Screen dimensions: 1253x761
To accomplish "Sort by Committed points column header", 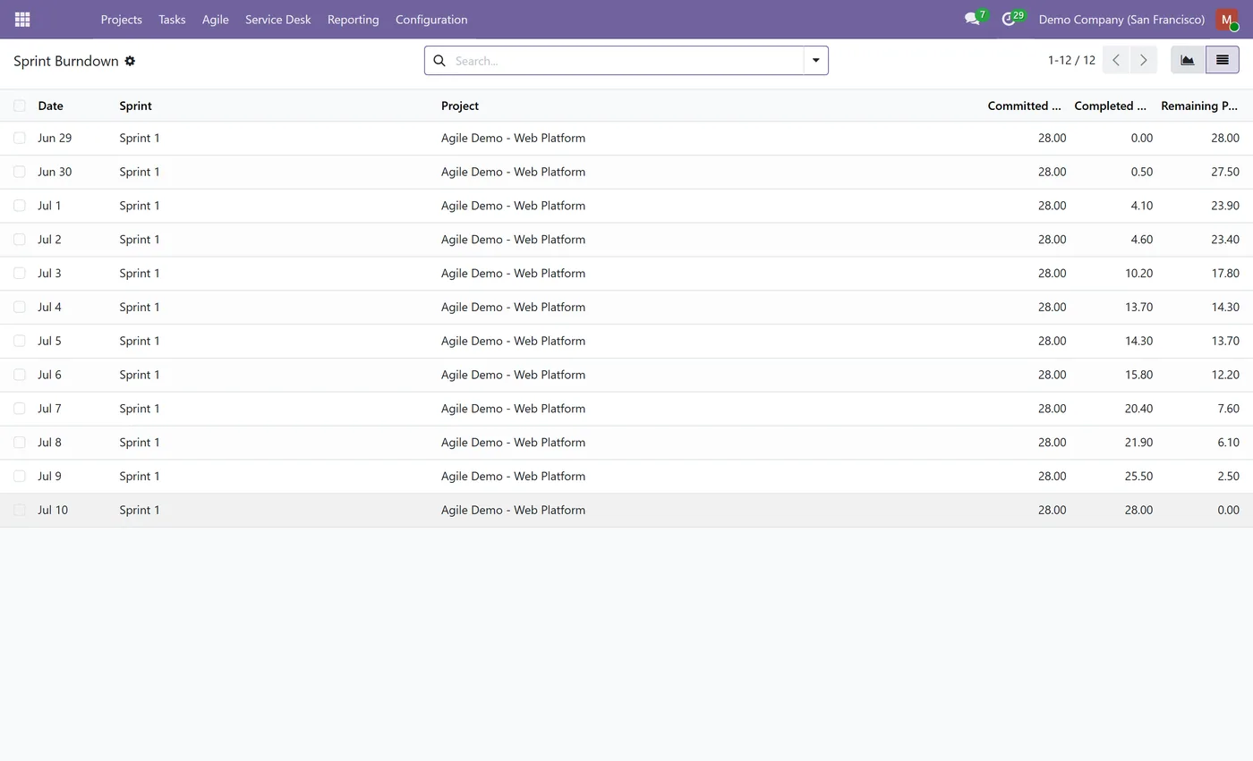I will [x=1024, y=106].
